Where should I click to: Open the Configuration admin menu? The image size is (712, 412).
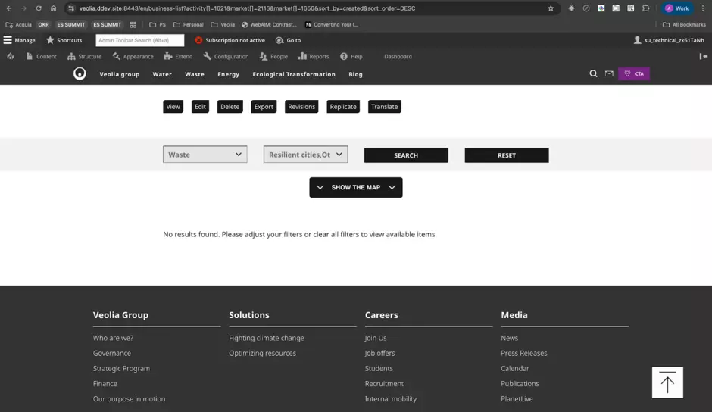(x=226, y=56)
